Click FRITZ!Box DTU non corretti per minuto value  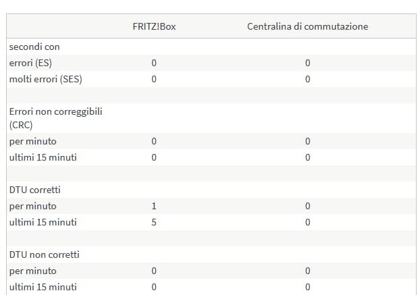click(x=154, y=271)
